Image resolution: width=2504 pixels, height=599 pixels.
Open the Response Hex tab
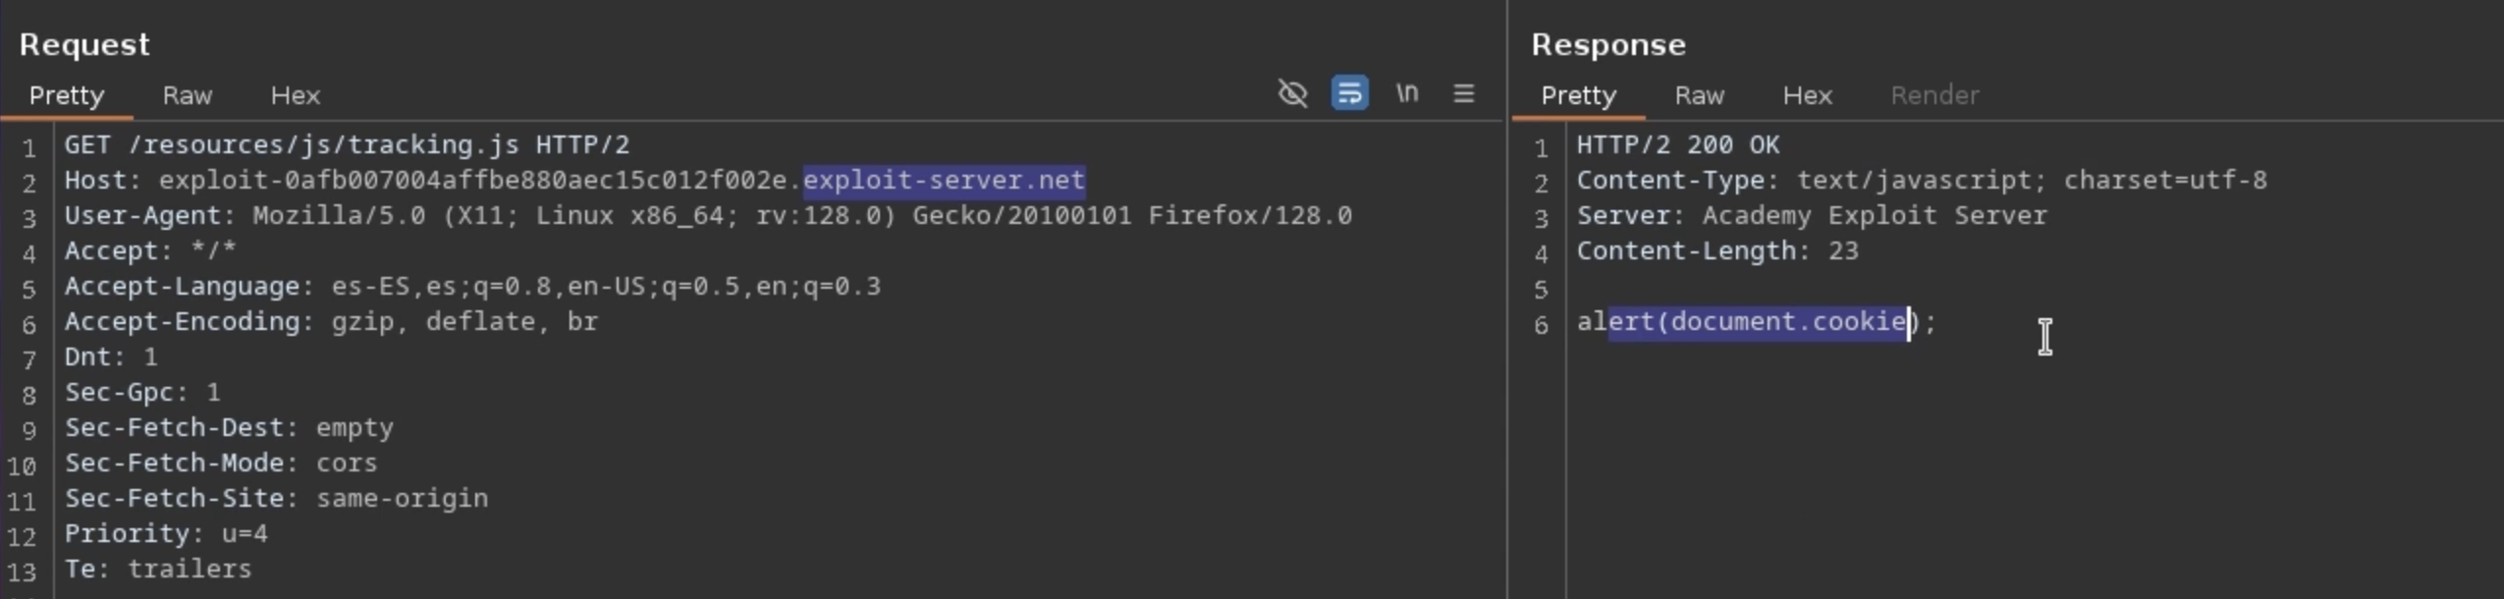click(1807, 95)
